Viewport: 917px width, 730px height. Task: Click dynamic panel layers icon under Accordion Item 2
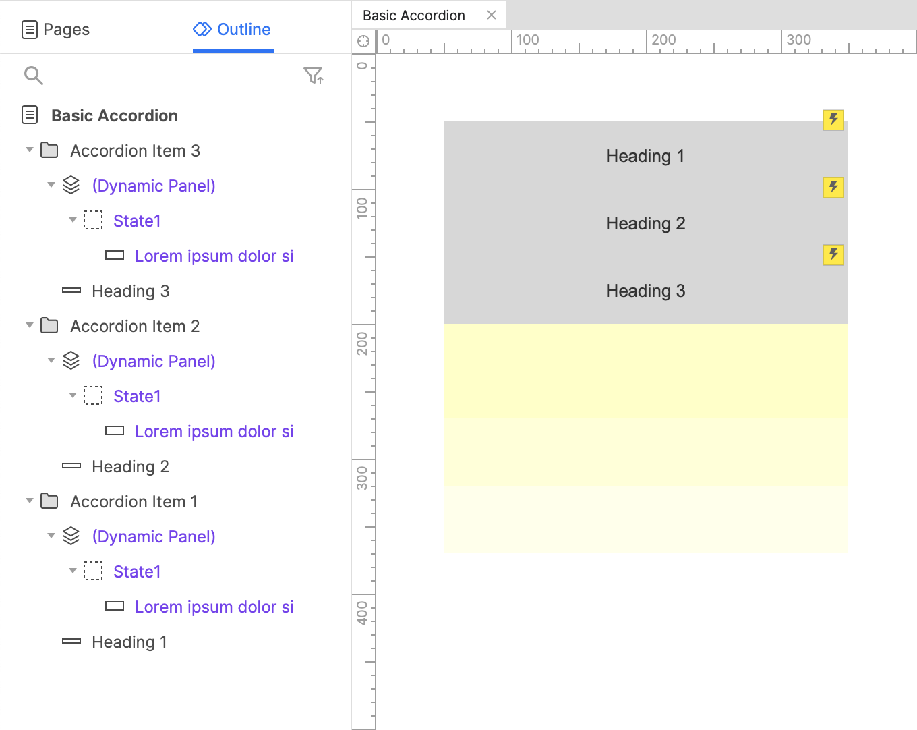(71, 361)
